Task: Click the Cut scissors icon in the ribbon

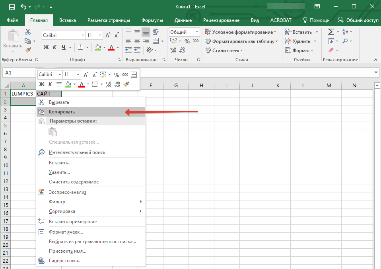Action: 28,32
